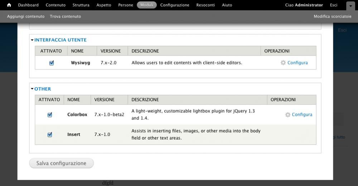
Task: Click the Wysiwyg module name
Action: 80,63
